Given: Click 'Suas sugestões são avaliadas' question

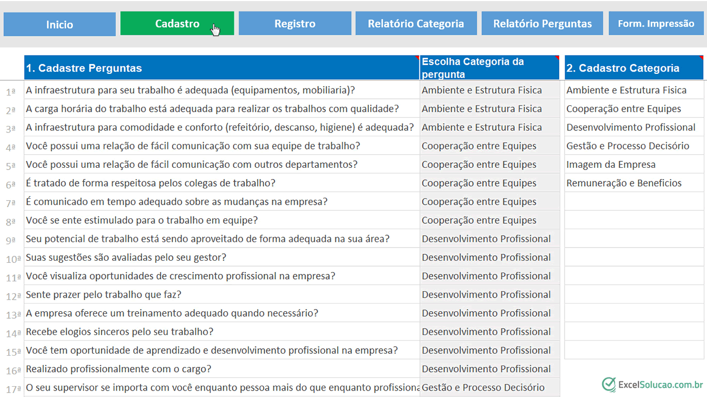Looking at the screenshot, I should (x=222, y=257).
